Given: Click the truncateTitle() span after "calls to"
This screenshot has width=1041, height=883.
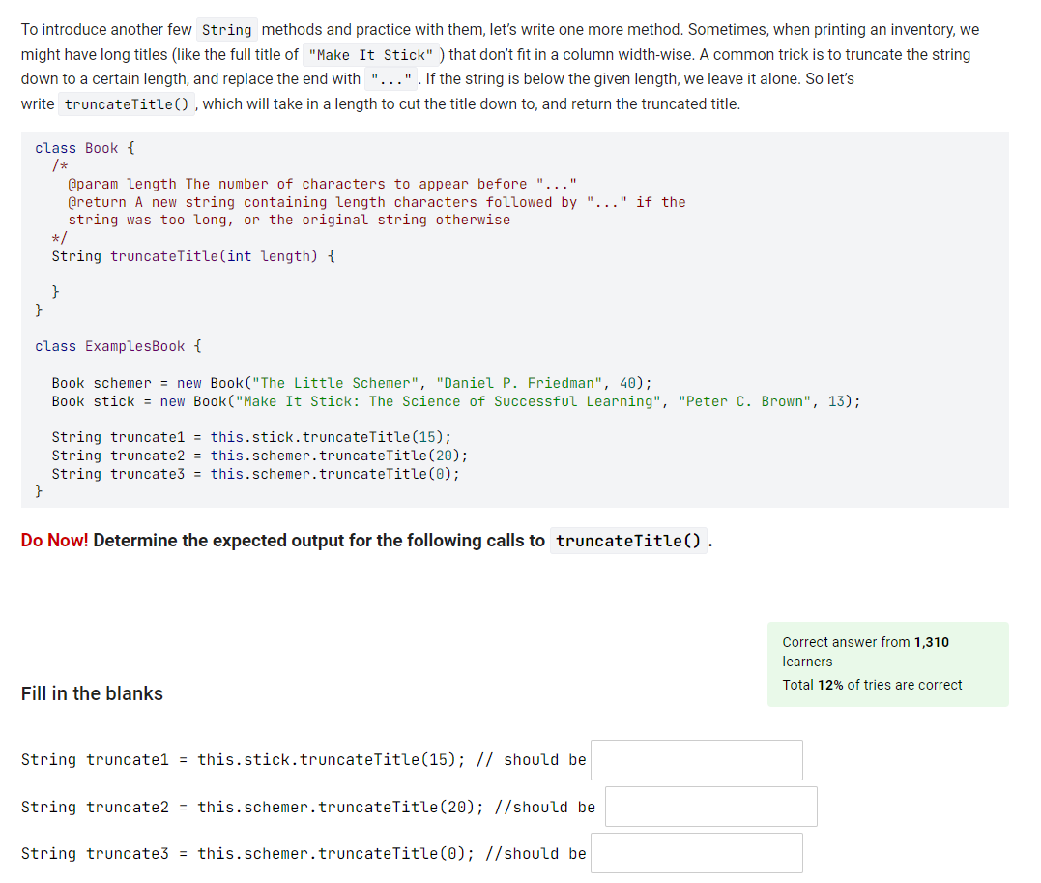Looking at the screenshot, I should [628, 540].
